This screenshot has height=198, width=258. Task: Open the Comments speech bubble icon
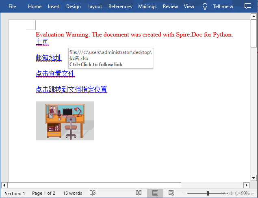coord(247,6)
